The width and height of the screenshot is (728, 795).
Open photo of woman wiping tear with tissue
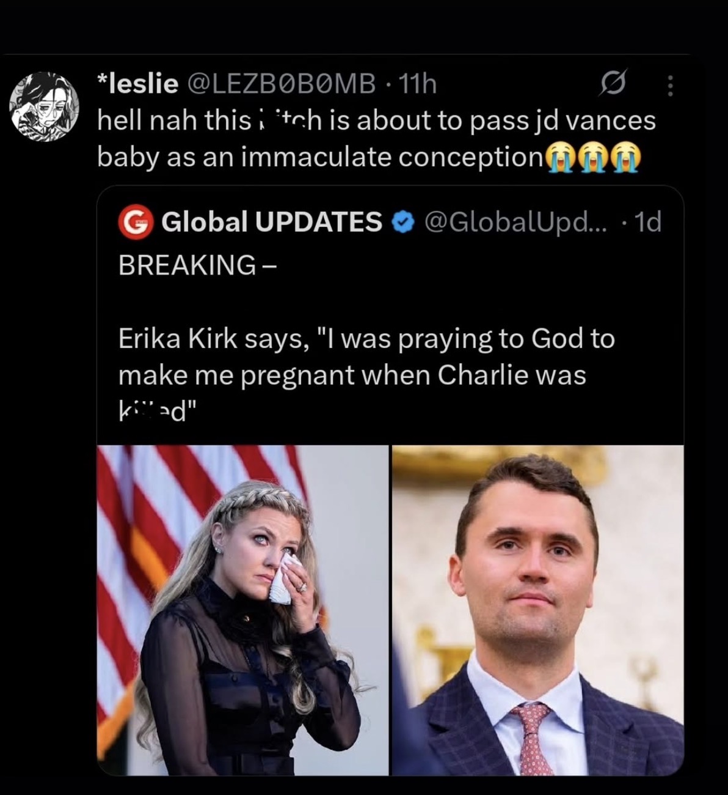242,610
